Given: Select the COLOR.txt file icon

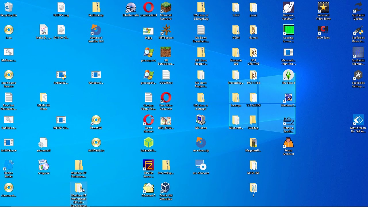Looking at the screenshot, I should pos(166,75).
